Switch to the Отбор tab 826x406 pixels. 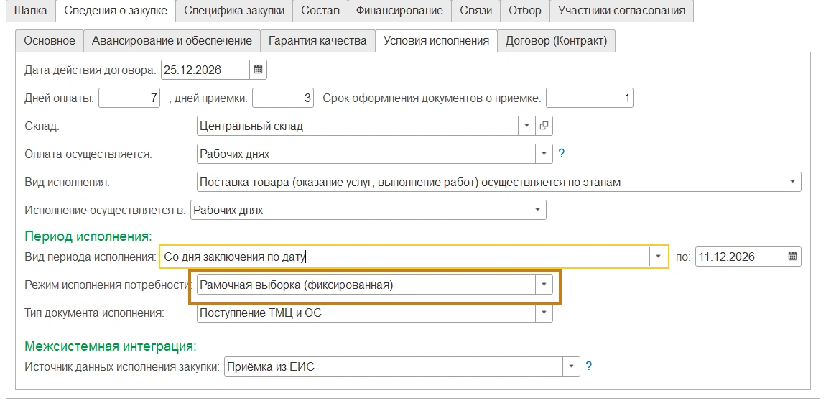coord(524,11)
